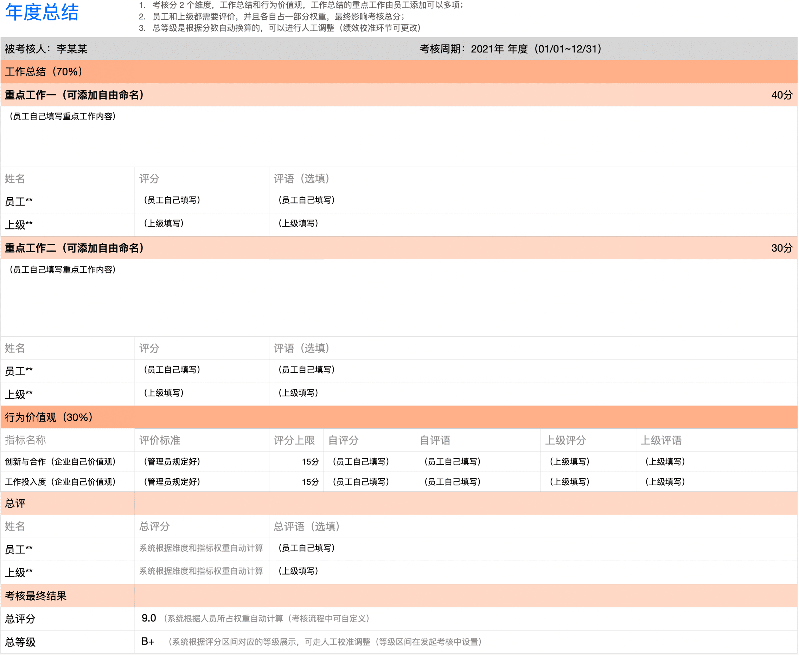Click 自评分 field in 创新与合作 row
Viewport: 799px width, 655px height.
coord(369,461)
